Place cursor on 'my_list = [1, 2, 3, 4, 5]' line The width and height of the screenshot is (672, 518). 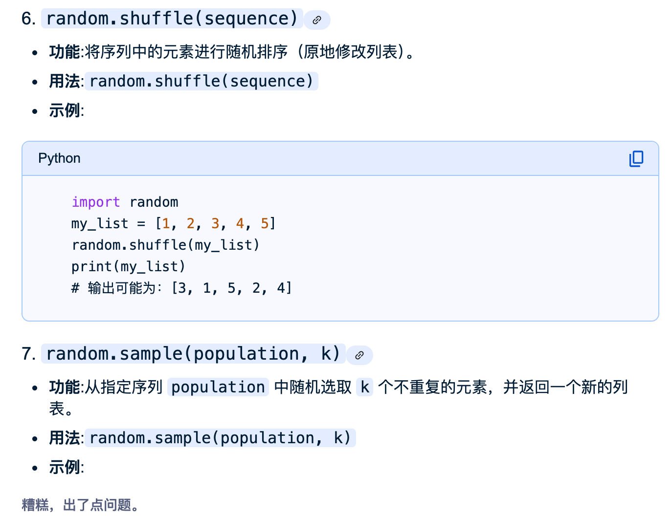pyautogui.click(x=174, y=223)
